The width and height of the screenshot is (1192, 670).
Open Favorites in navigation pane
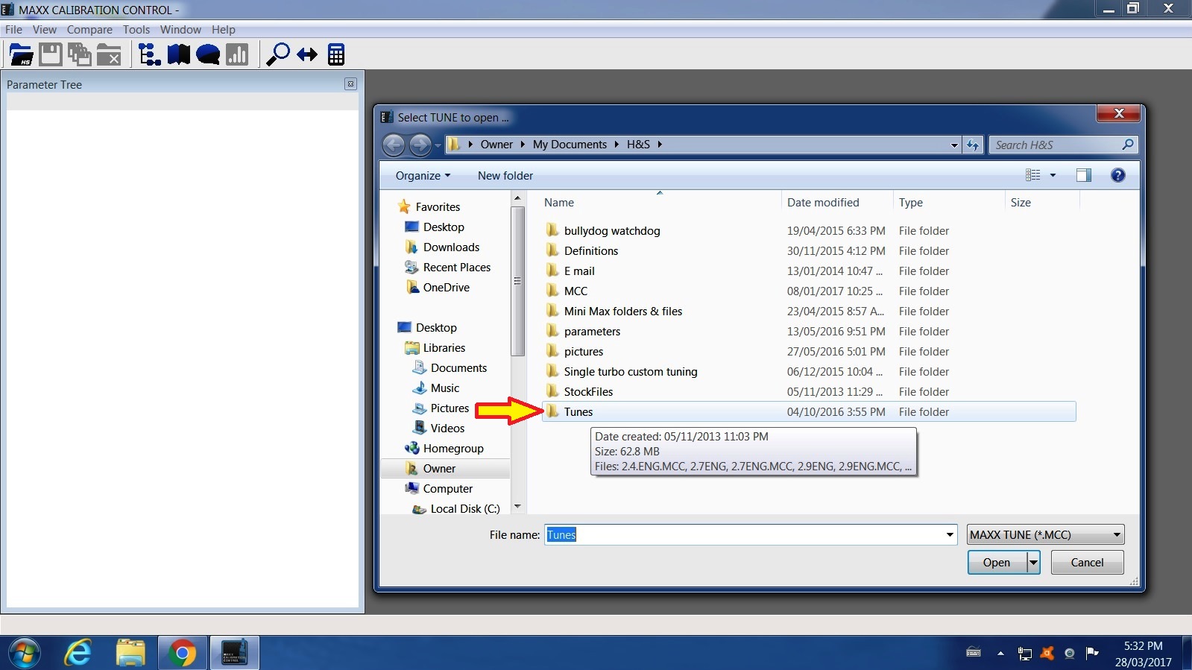[x=429, y=207]
